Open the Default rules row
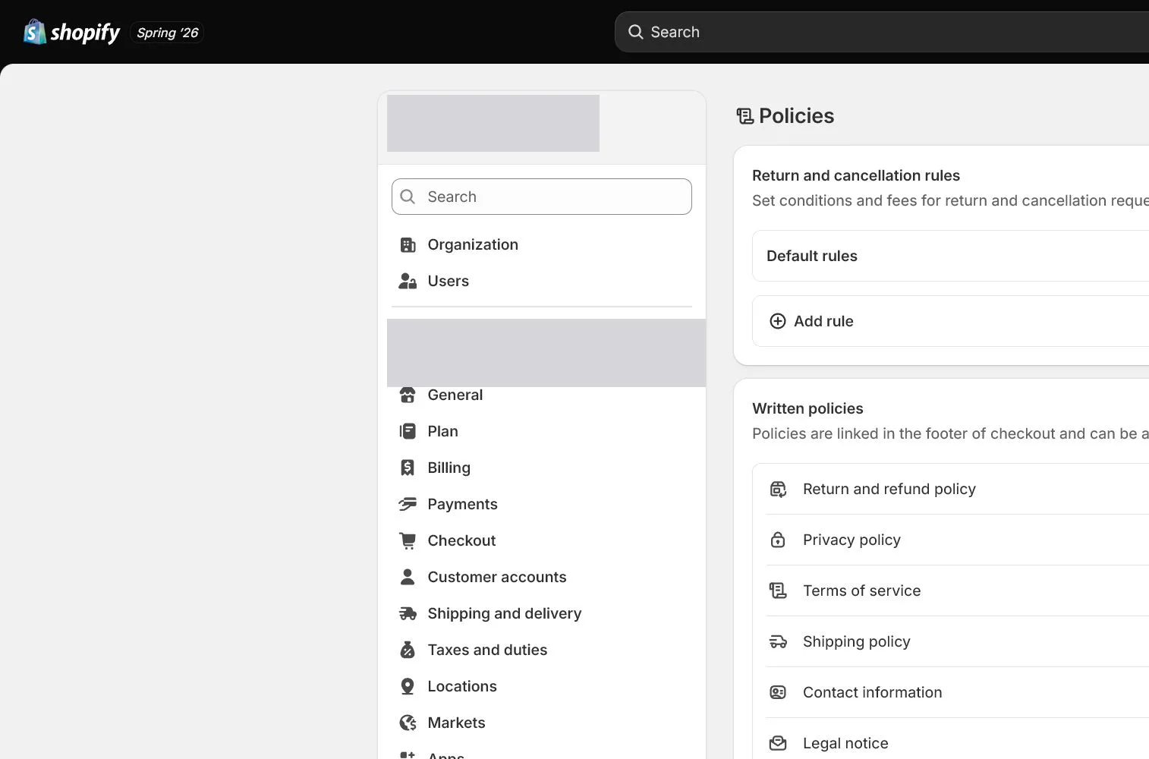Screen dimensions: 1149x759 (950, 256)
